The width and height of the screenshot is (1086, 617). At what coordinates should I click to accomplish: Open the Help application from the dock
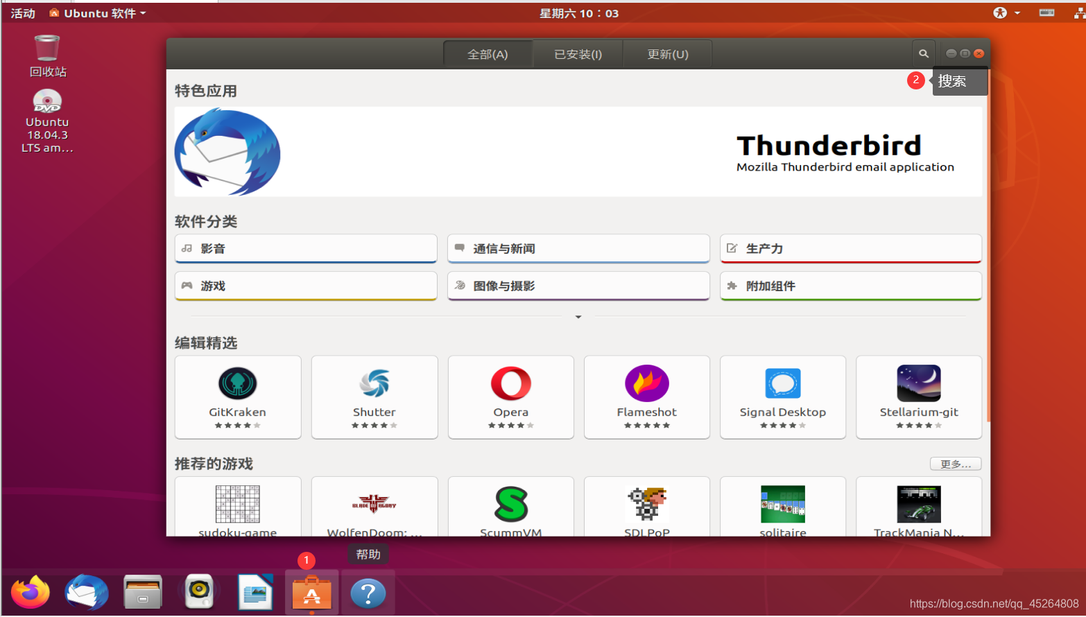pos(368,593)
